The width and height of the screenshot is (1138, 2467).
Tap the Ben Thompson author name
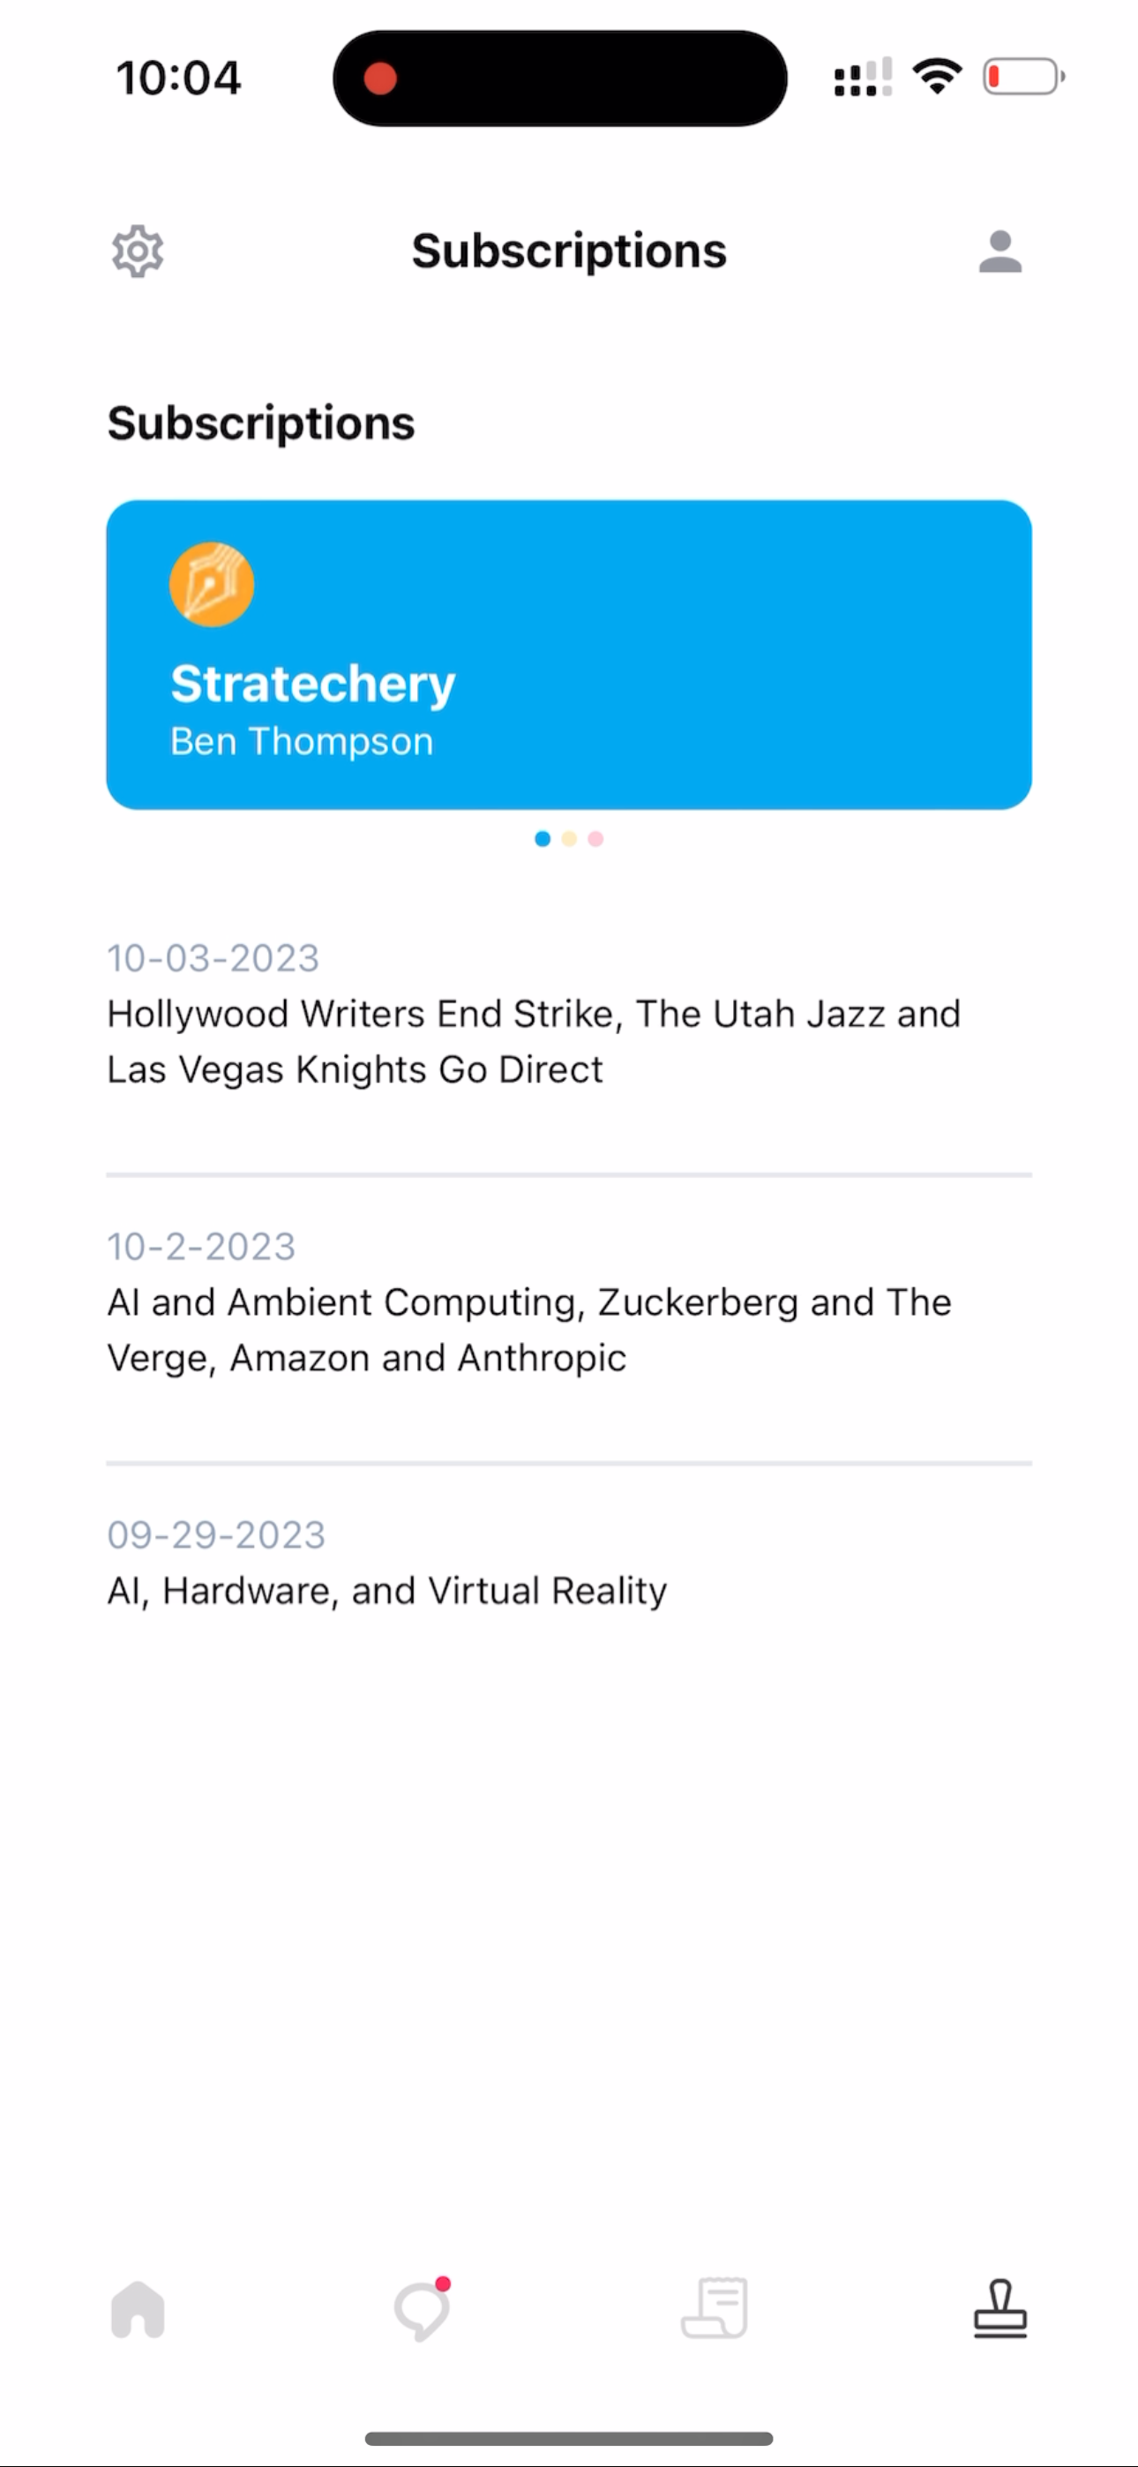click(302, 741)
